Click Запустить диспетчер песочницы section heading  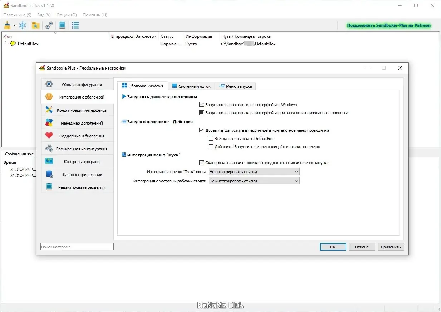162,96
